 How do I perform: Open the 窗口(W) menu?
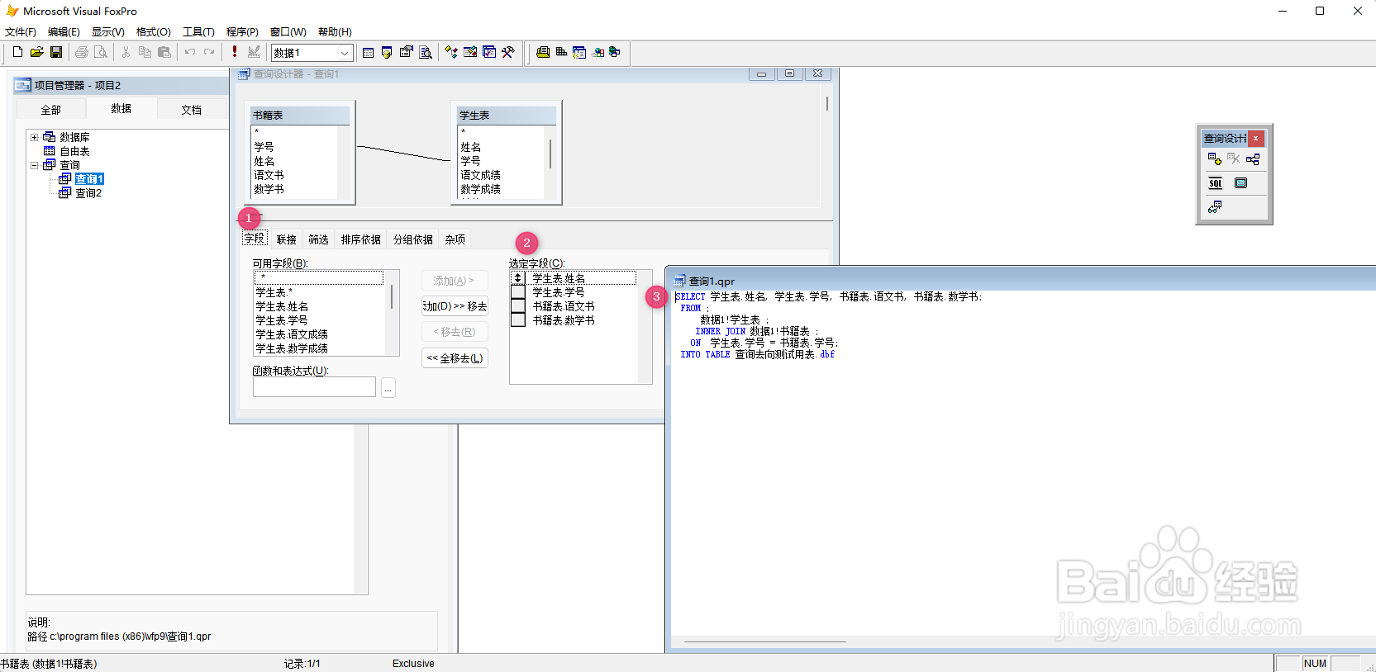[288, 32]
